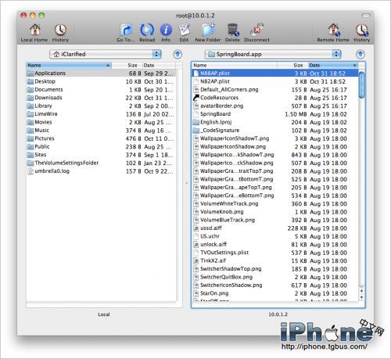Image resolution: width=391 pixels, height=359 pixels.
Task: Click the unlock.aiff audio icon
Action: [x=196, y=245]
